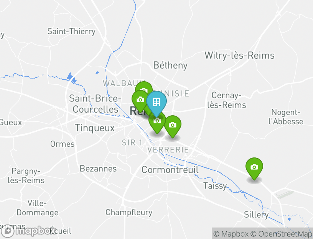Click the topmost camera marker near WALBAUM

(143, 89)
